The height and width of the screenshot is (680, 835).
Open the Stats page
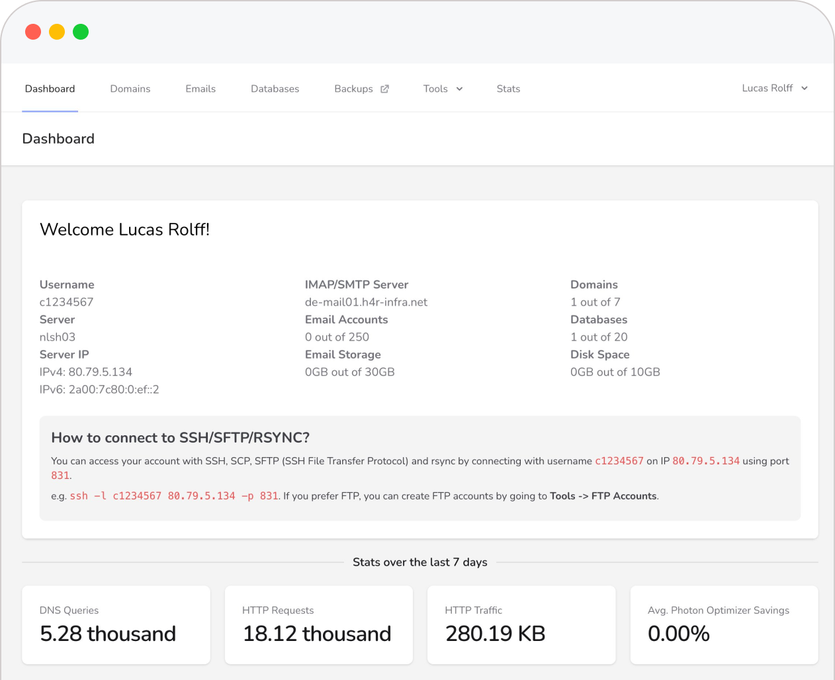click(508, 89)
